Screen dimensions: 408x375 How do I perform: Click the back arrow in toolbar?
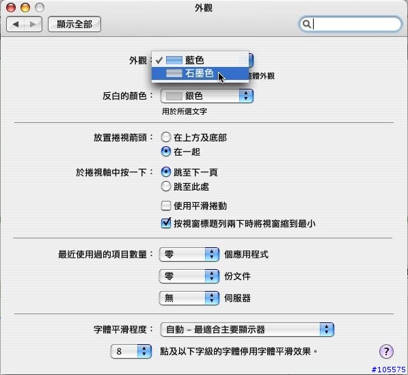click(x=16, y=24)
